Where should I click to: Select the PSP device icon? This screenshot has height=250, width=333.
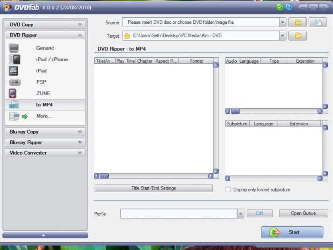click(15, 82)
